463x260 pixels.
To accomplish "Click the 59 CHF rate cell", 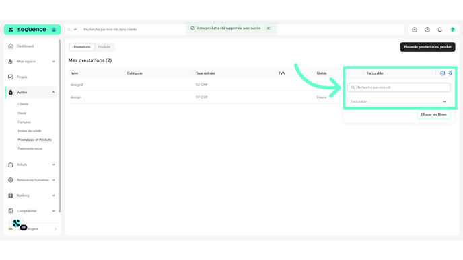I will coord(202,97).
